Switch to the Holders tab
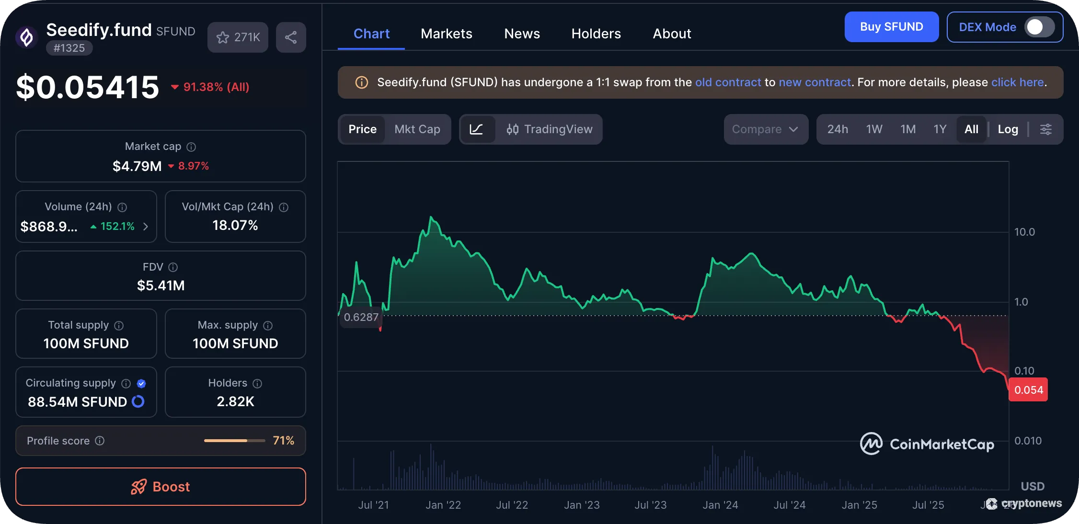This screenshot has width=1079, height=524. [x=596, y=34]
